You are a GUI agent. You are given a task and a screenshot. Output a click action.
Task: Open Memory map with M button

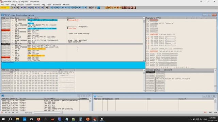tap(57, 8)
